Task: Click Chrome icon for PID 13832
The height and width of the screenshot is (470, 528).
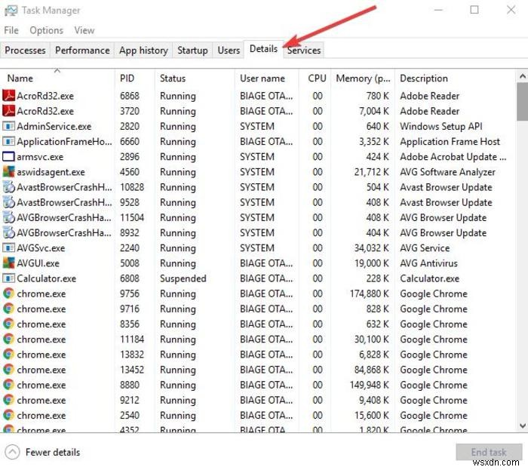Action: (9, 355)
